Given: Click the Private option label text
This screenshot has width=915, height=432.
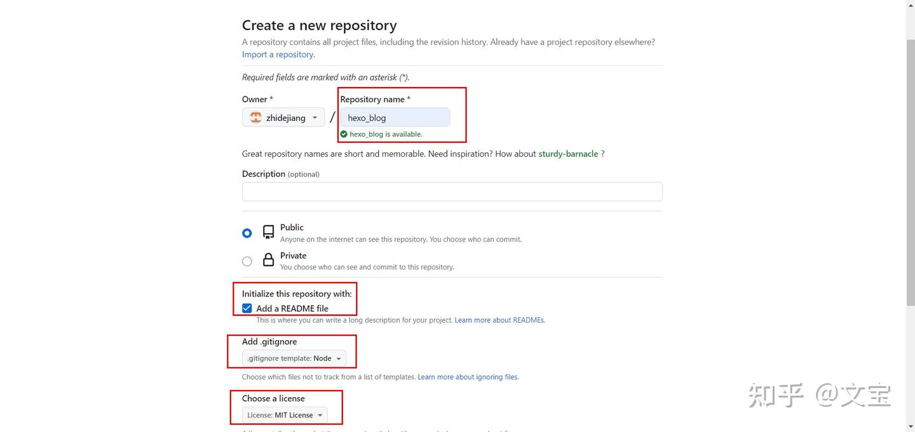Looking at the screenshot, I should [293, 255].
